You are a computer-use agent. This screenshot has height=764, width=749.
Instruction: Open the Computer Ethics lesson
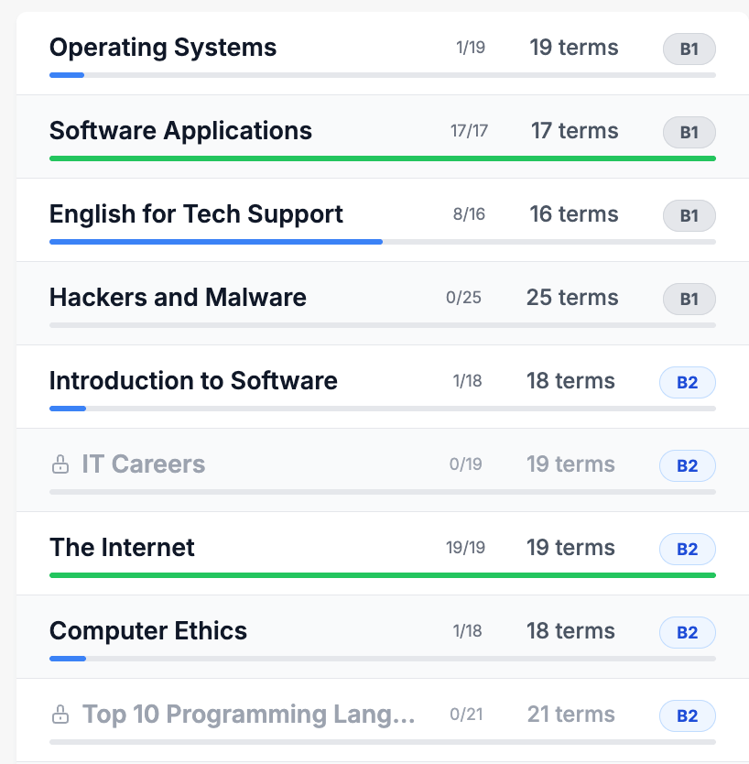148,631
